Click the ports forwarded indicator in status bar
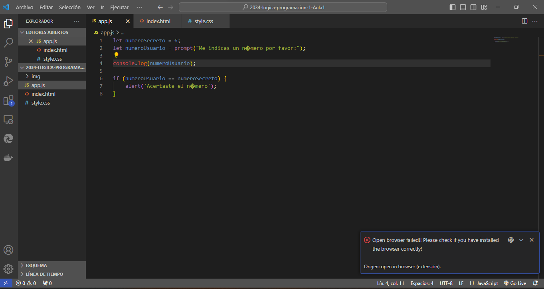 coord(47,283)
